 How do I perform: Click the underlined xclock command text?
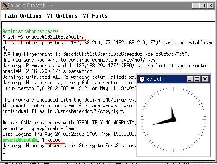pos(55,140)
